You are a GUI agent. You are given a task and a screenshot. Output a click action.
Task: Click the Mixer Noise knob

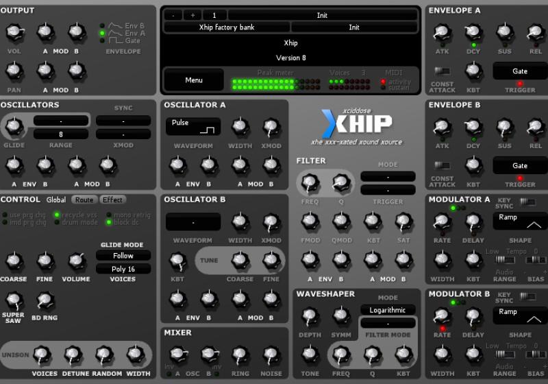tap(271, 355)
